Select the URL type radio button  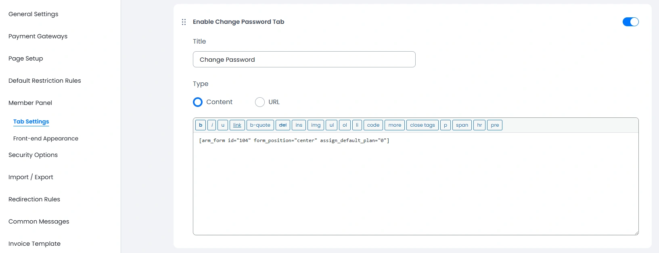tap(260, 102)
